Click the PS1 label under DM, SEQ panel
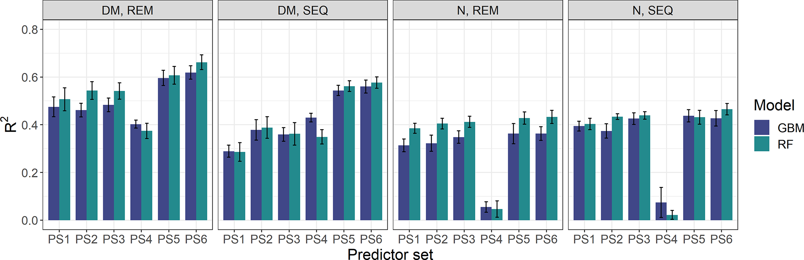The width and height of the screenshot is (804, 260). [234, 239]
